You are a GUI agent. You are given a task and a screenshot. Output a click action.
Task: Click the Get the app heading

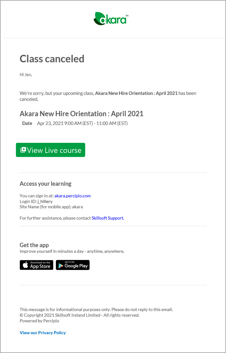pos(34,245)
